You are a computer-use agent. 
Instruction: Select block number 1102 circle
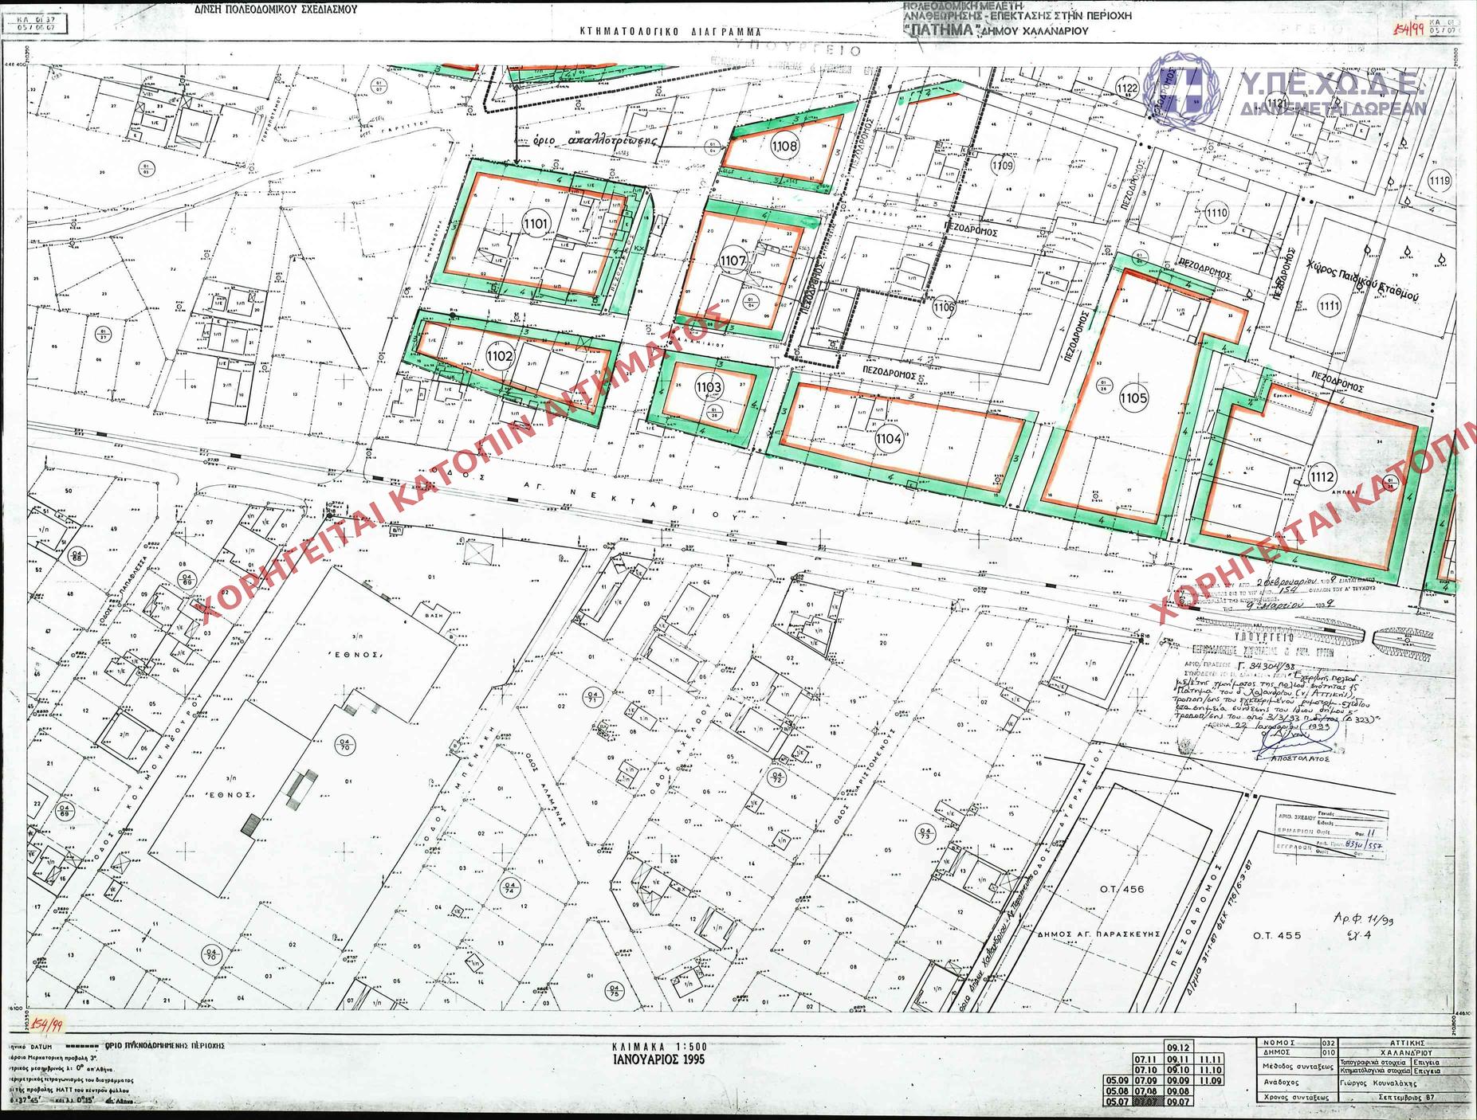pyautogui.click(x=499, y=356)
